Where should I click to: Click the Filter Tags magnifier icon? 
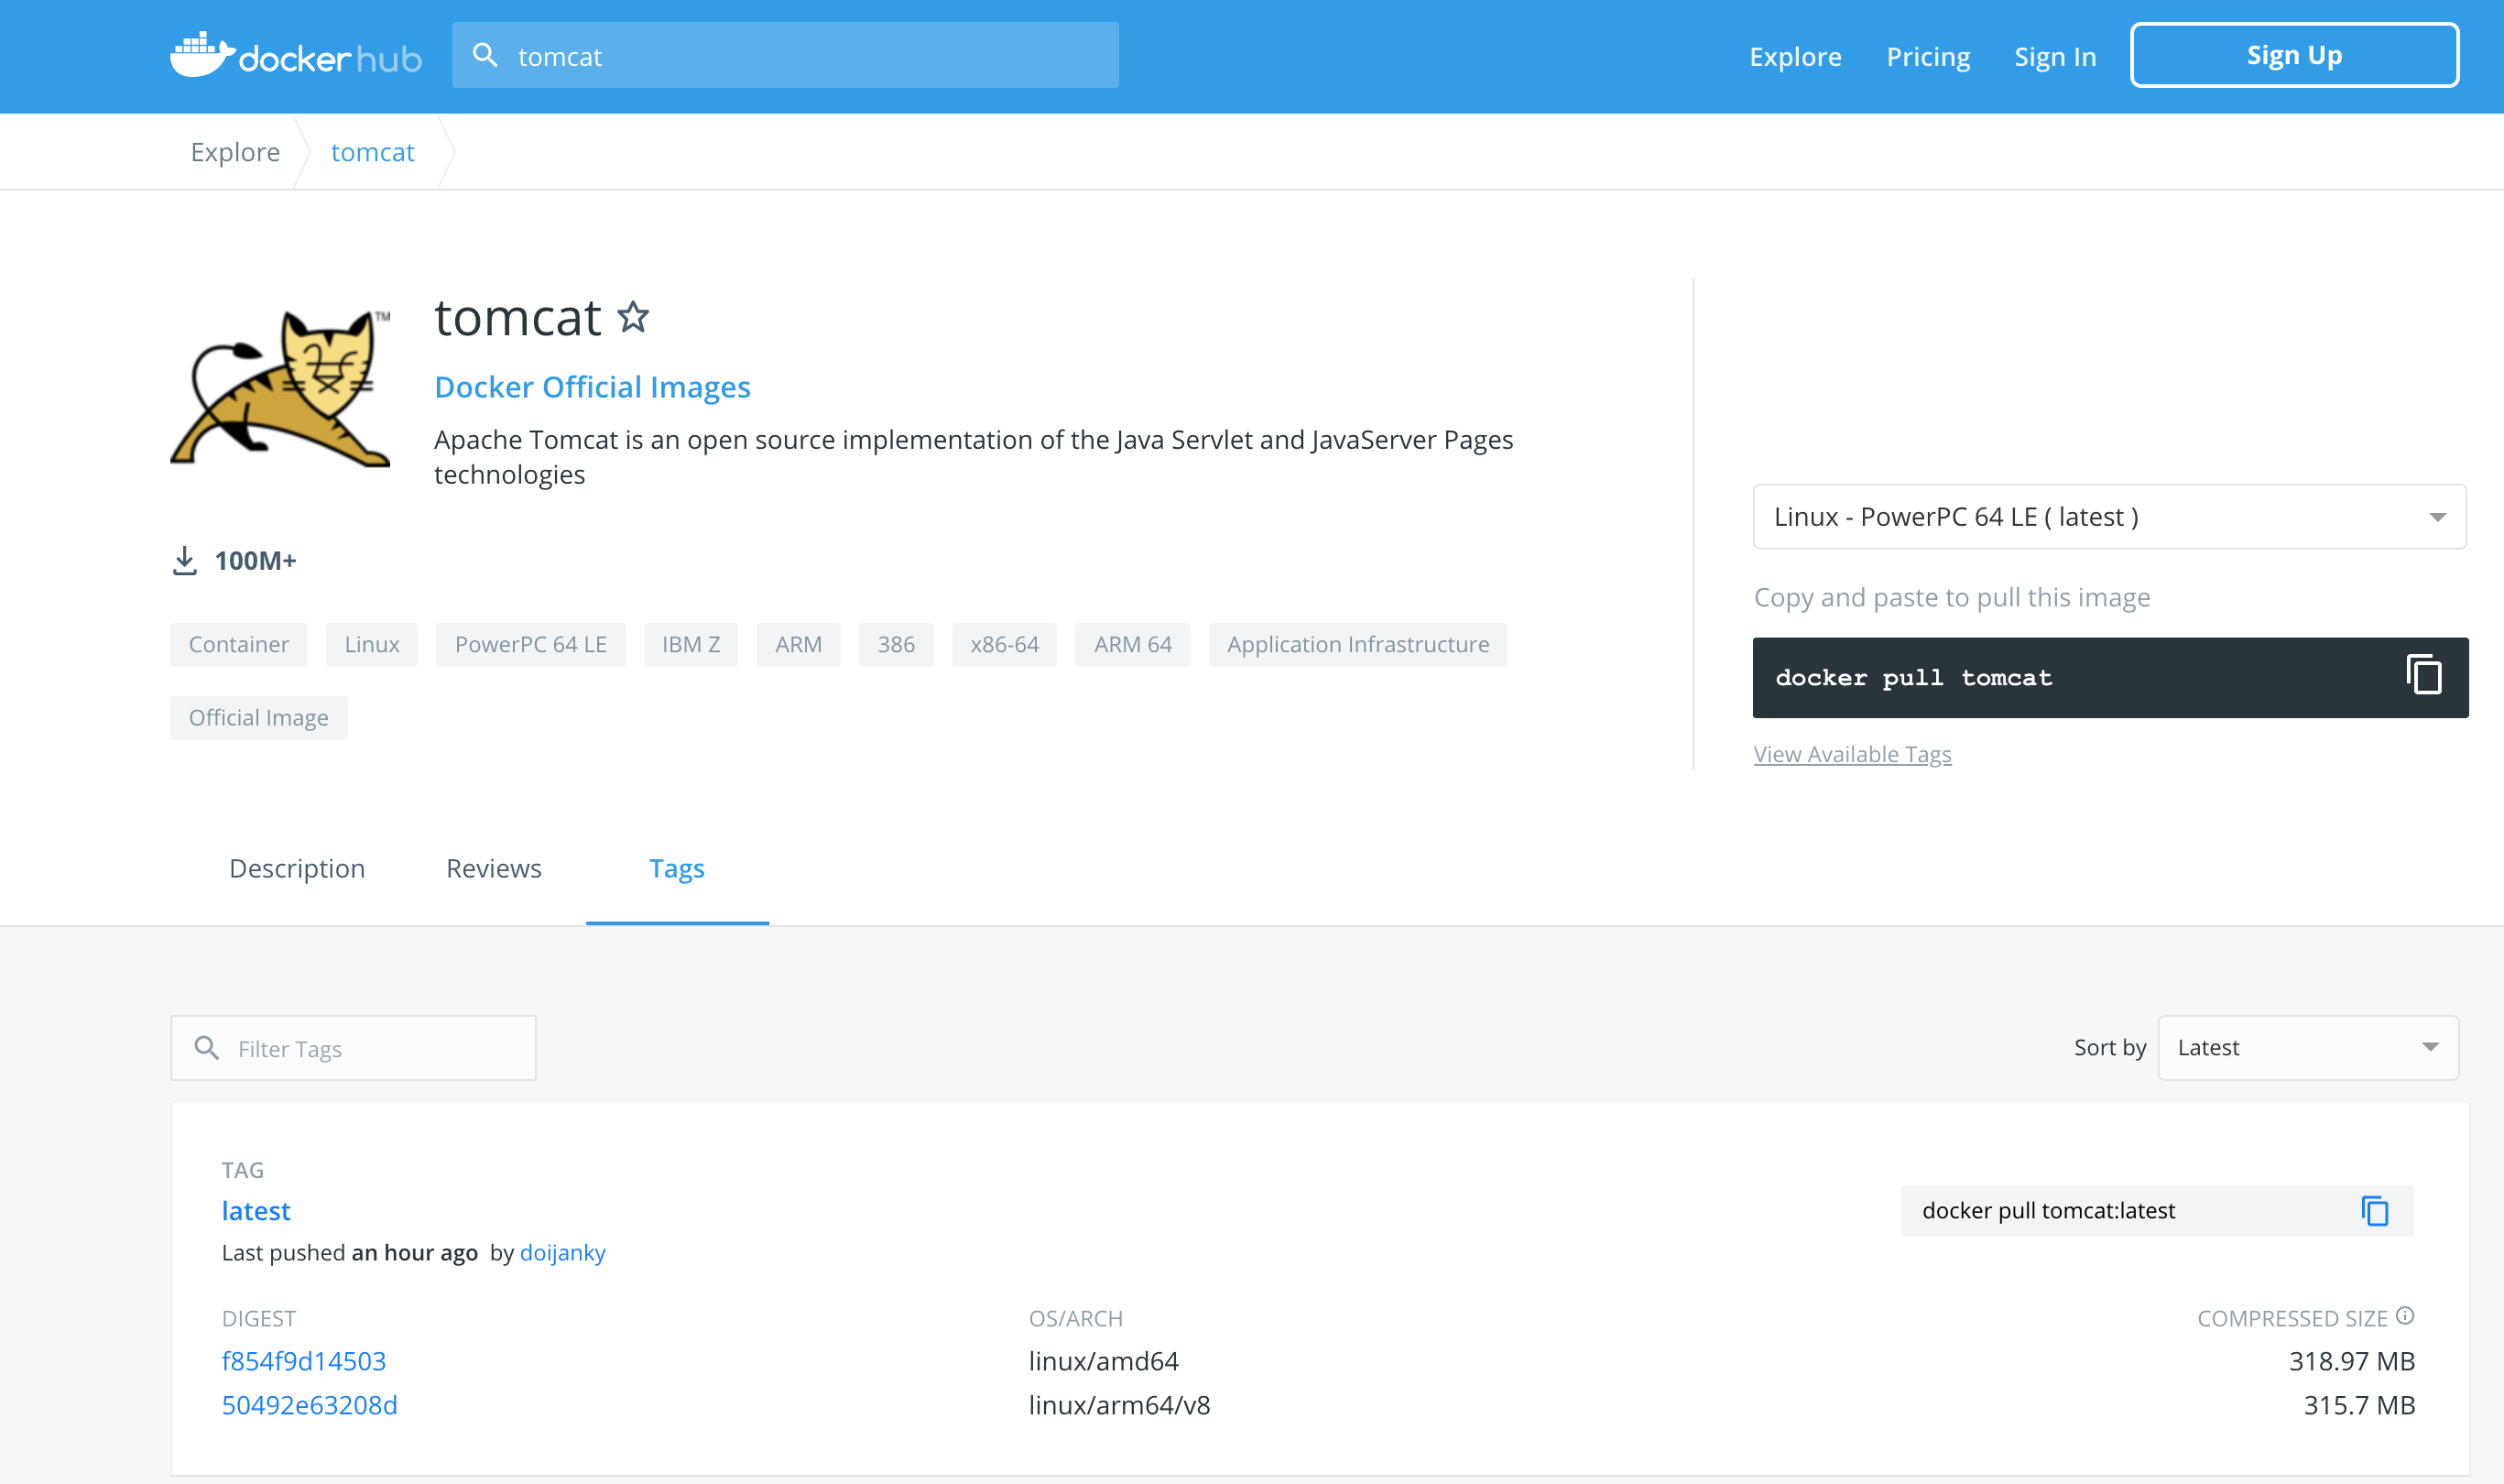pos(207,1047)
